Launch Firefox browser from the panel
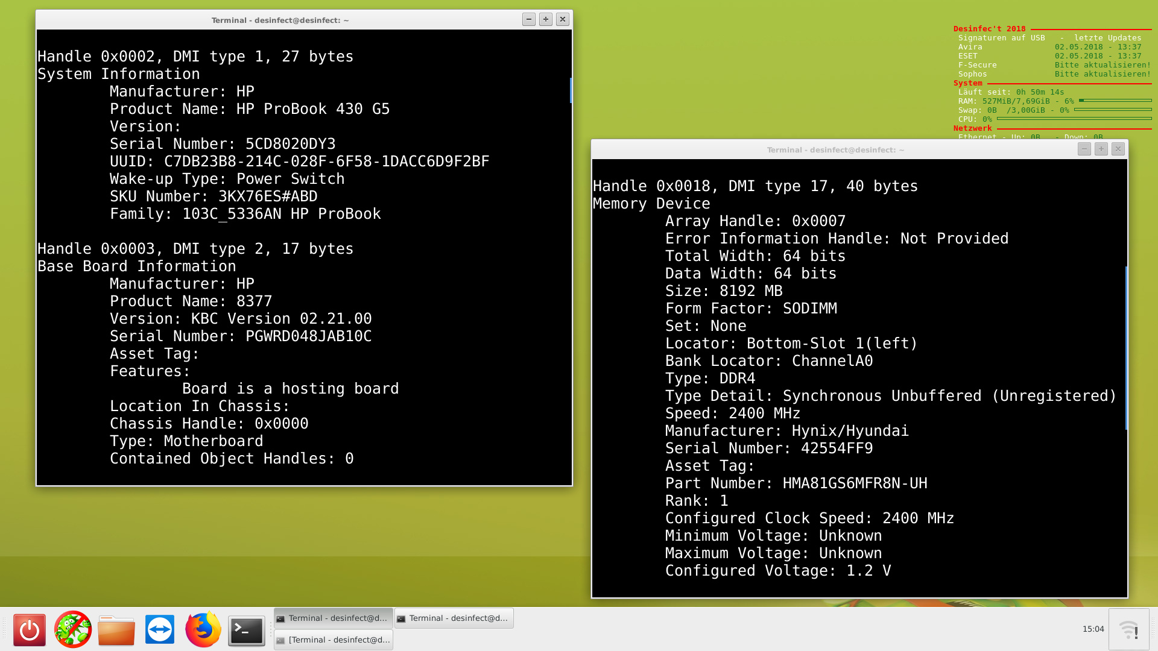Screen dimensions: 1158x651 (203, 630)
